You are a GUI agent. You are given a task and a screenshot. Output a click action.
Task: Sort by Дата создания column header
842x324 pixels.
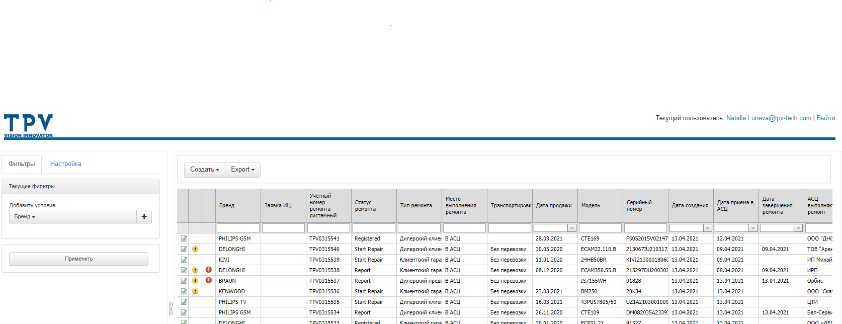(x=691, y=205)
